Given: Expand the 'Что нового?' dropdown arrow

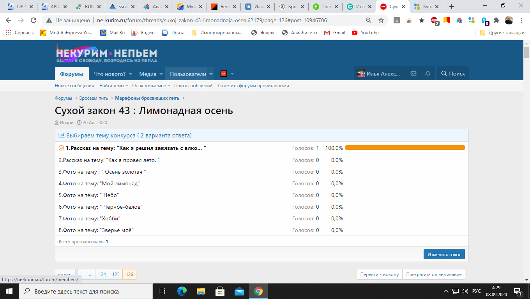Looking at the screenshot, I should click(131, 74).
